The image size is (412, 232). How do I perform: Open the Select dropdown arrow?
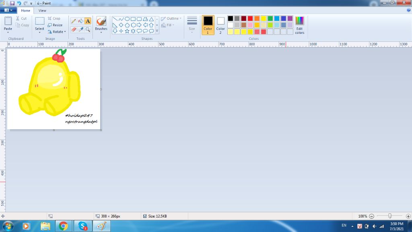40,32
